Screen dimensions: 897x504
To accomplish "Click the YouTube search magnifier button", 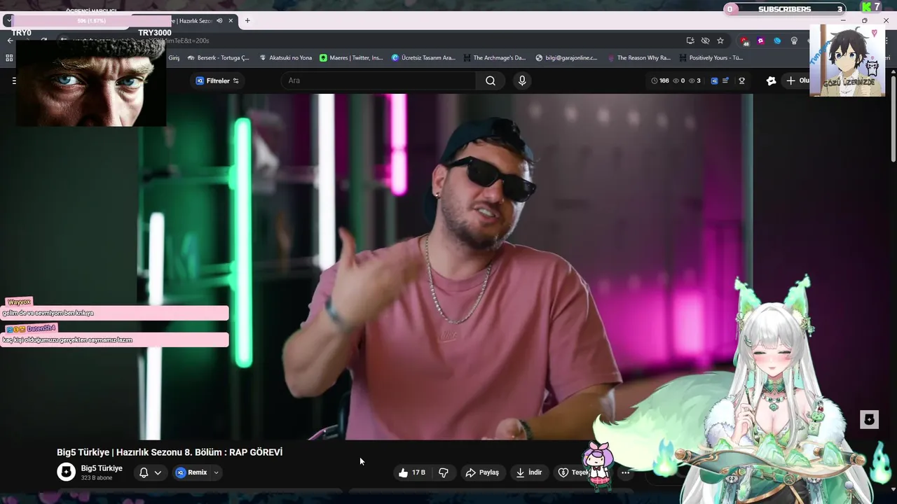I will 491,80.
